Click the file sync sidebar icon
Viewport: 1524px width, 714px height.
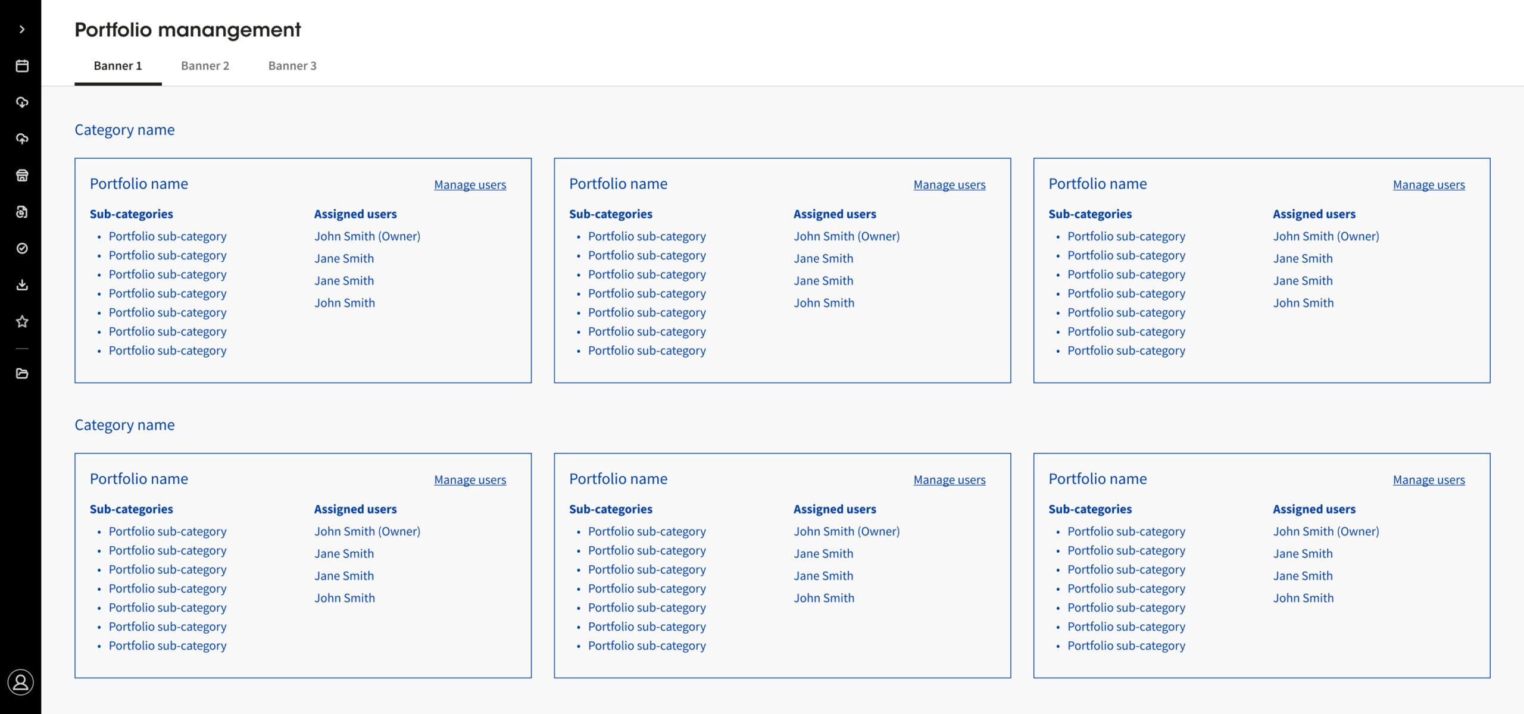(x=22, y=212)
